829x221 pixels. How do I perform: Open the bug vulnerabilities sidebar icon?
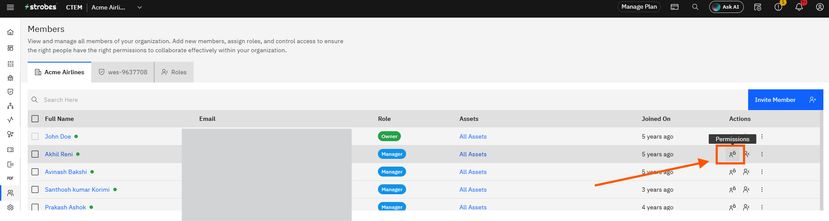(10, 78)
